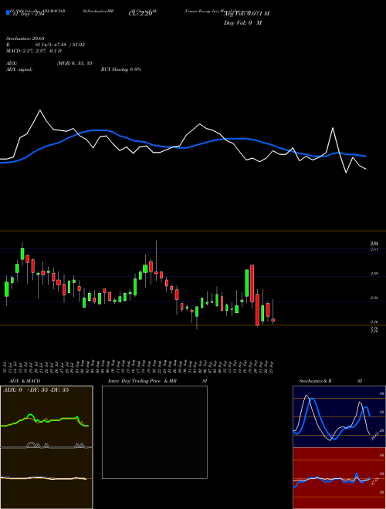Click the 'Day Vol: 0 M' value
The height and width of the screenshot is (509, 386).
tap(242, 23)
